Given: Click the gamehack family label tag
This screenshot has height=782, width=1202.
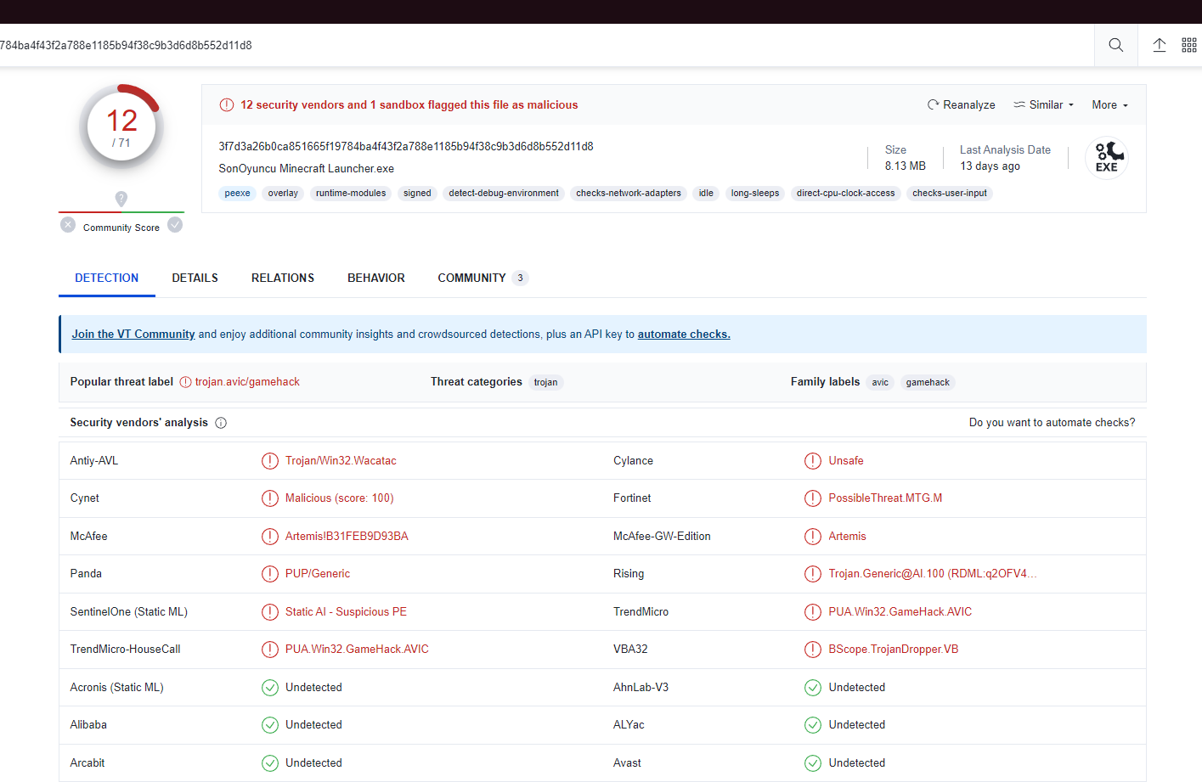Looking at the screenshot, I should (x=928, y=383).
